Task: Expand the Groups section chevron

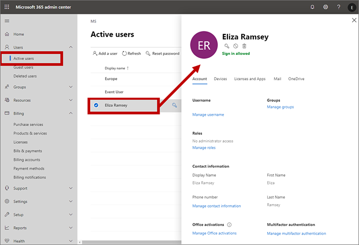Action: [71, 87]
